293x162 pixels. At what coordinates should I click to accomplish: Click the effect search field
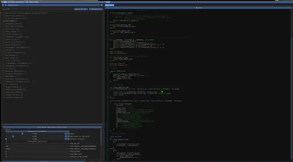(x=37, y=9)
